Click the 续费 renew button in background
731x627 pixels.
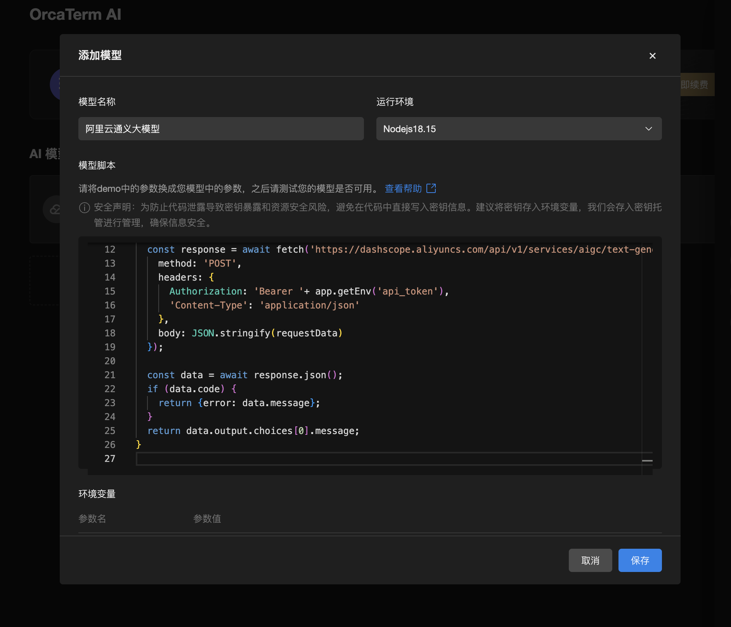(697, 84)
